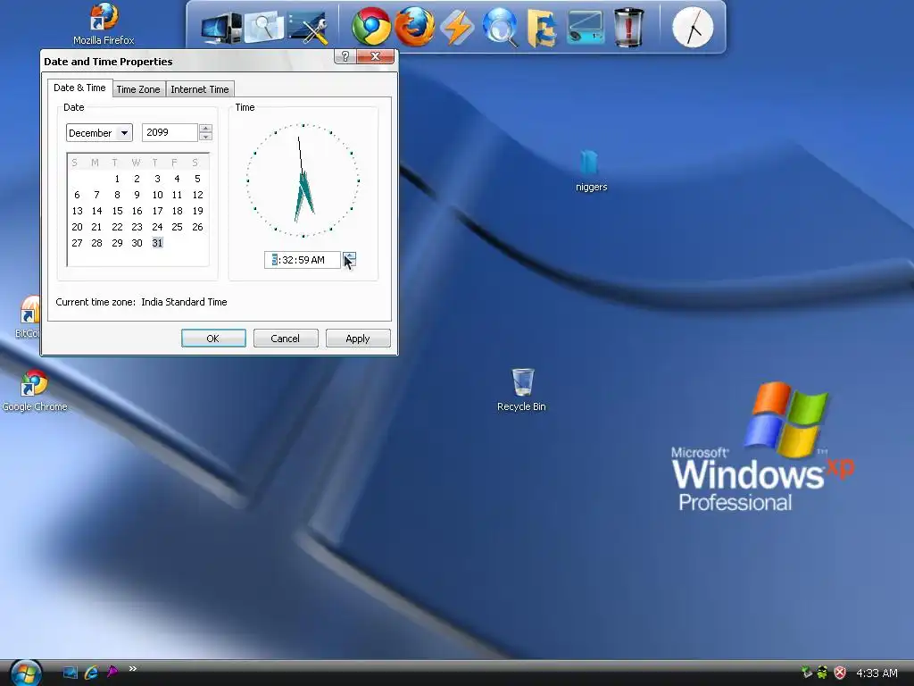Viewport: 914px width, 686px height.
Task: Select day 23 in the calendar
Action: click(137, 227)
